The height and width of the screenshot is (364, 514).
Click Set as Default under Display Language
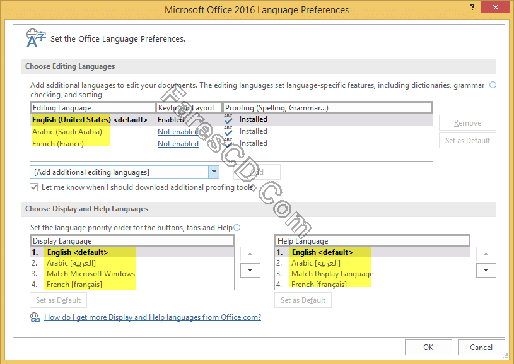[59, 300]
